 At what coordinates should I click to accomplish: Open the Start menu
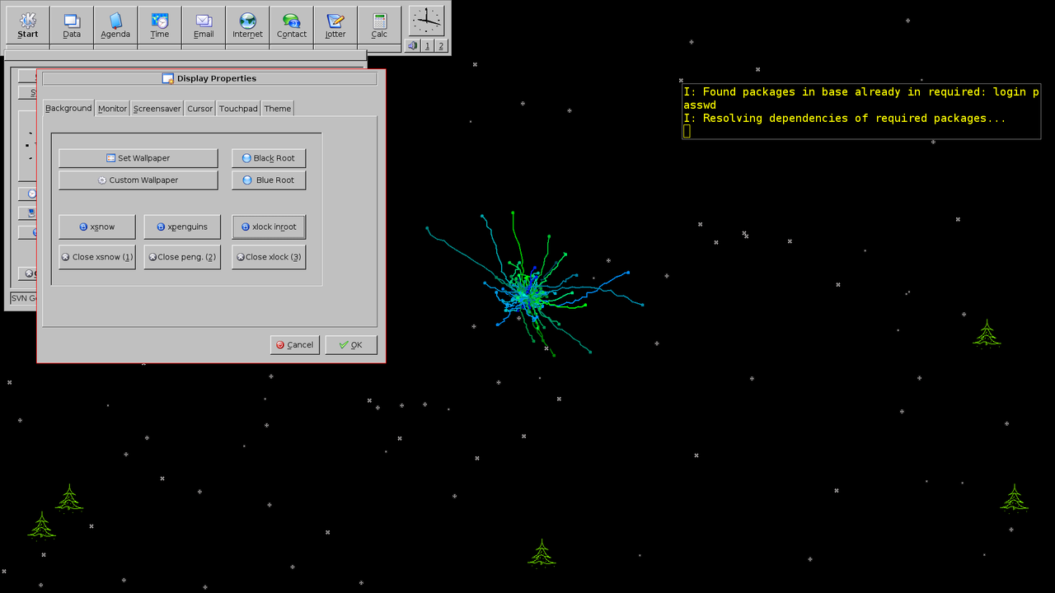click(27, 25)
